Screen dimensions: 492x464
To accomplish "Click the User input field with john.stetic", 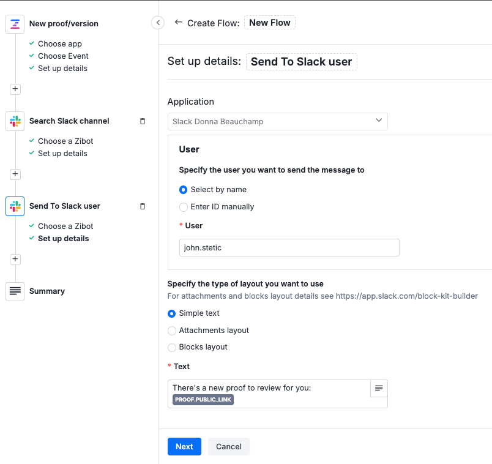I will (289, 247).
